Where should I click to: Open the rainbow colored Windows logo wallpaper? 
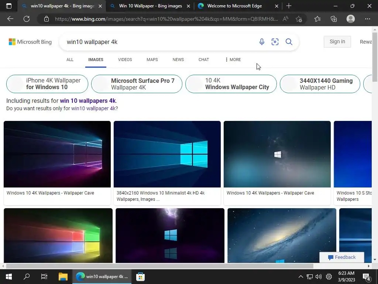tap(58, 236)
